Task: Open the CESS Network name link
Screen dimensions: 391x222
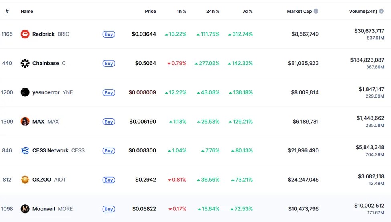Action: [x=51, y=150]
